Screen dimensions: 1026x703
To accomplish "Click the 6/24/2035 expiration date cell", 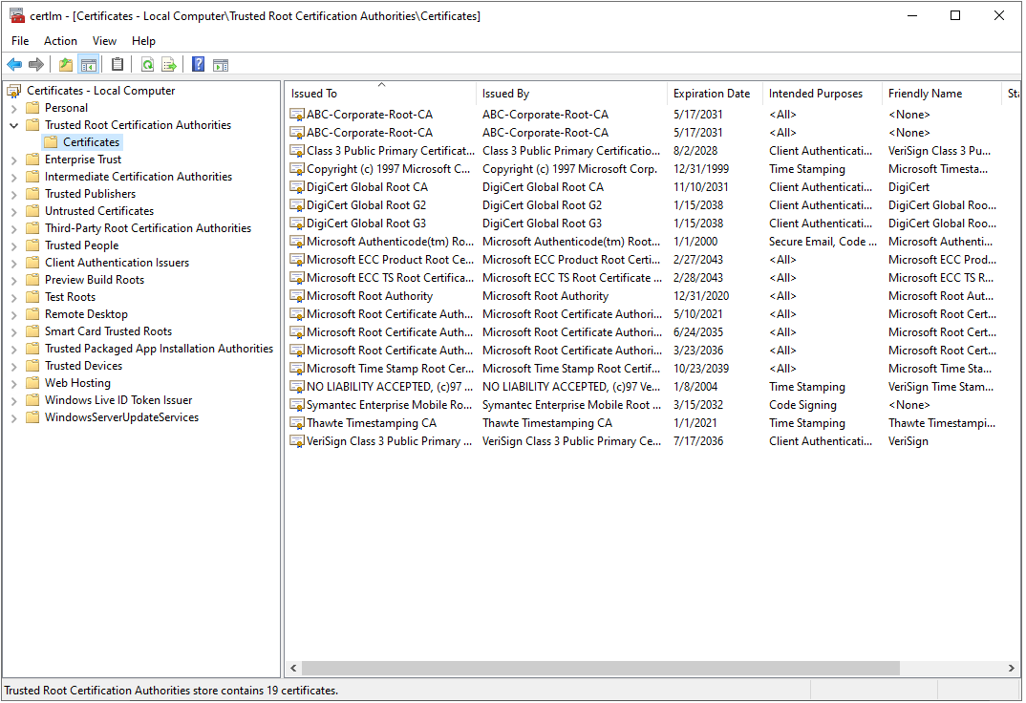I will [698, 332].
